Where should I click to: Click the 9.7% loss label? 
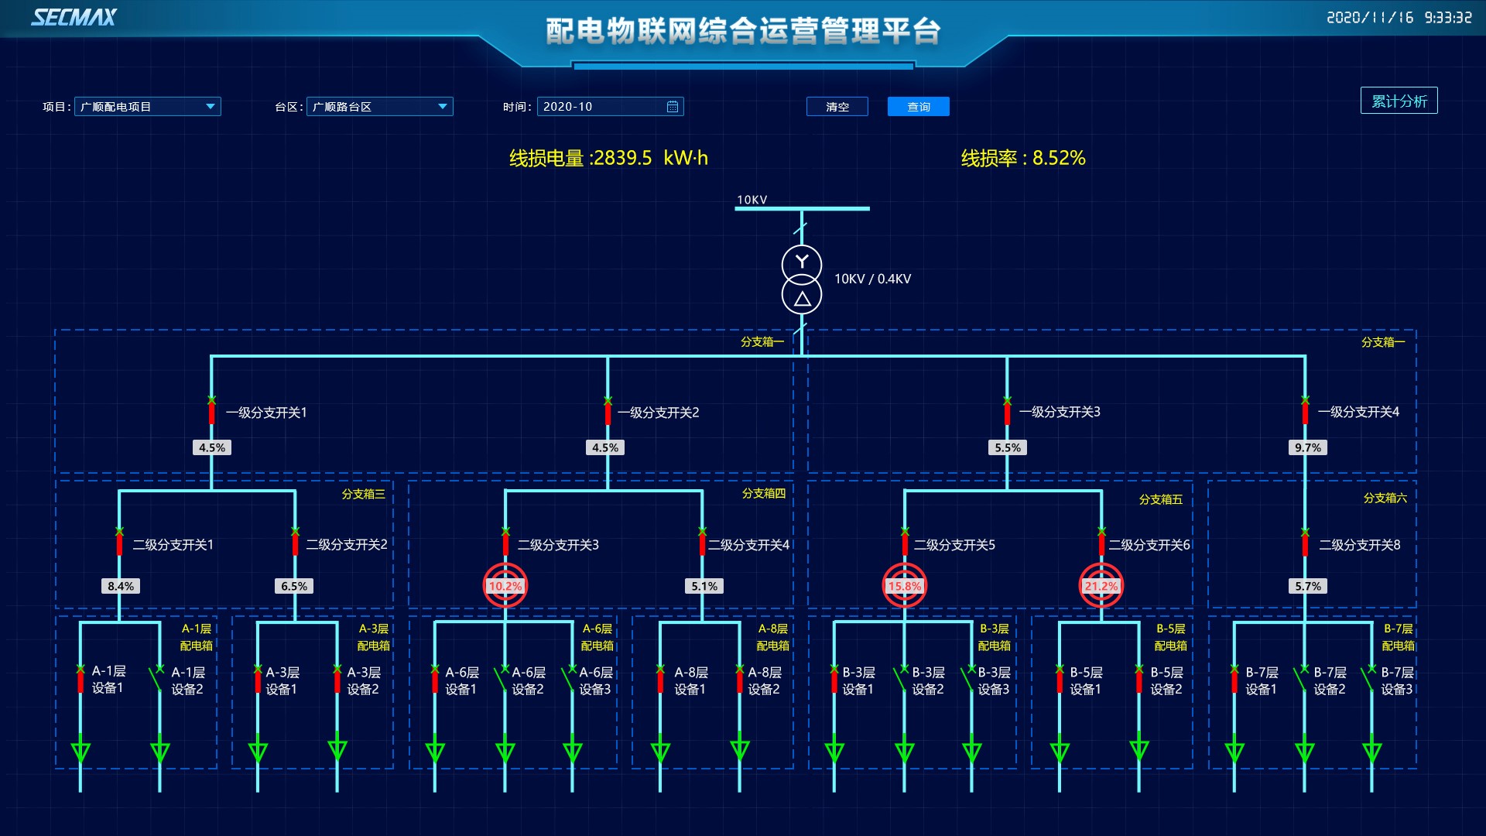click(x=1308, y=447)
